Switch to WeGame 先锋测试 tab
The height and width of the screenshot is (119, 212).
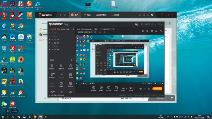pos(101,15)
